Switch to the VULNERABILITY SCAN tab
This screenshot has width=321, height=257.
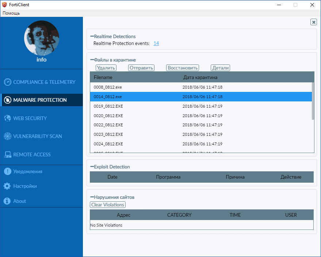[x=42, y=136]
